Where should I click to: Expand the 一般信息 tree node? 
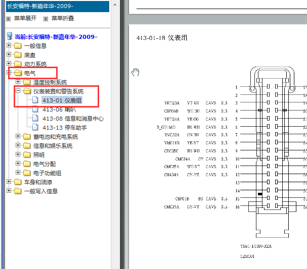(9, 45)
